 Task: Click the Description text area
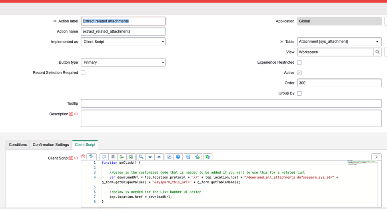231,119
